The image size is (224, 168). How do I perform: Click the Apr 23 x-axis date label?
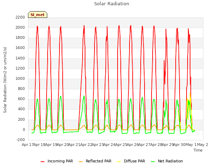[x=98, y=145]
